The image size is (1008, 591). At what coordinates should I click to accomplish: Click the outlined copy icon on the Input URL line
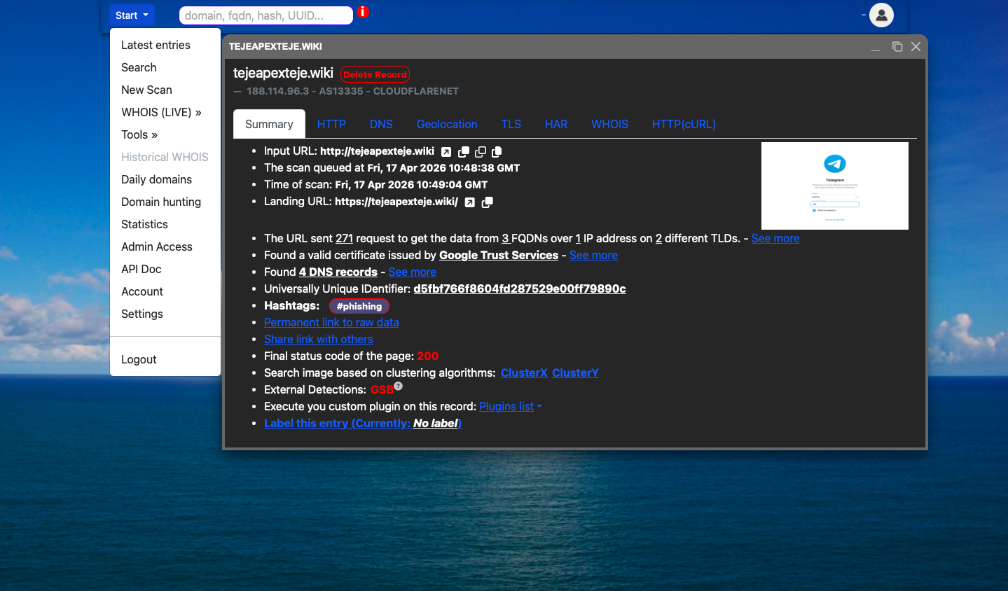pyautogui.click(x=481, y=152)
